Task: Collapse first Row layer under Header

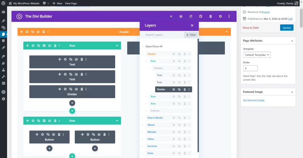Action: click(146, 61)
